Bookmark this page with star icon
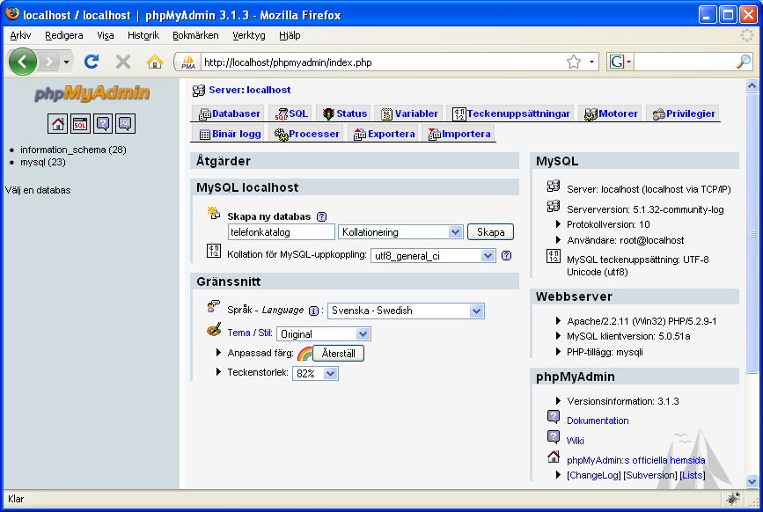This screenshot has width=763, height=512. point(574,62)
